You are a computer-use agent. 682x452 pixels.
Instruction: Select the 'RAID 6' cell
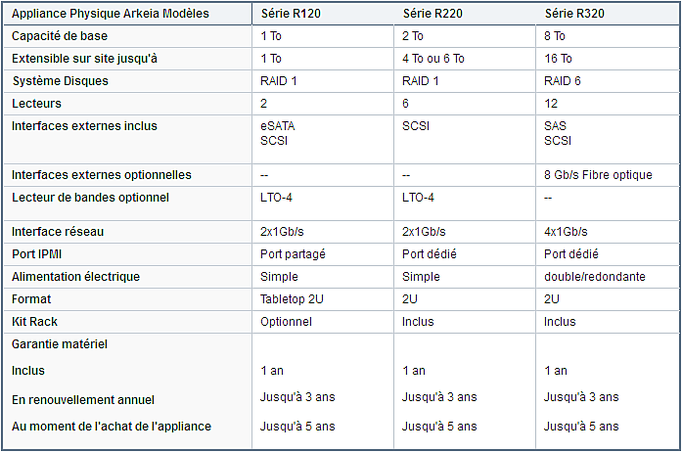tap(563, 81)
